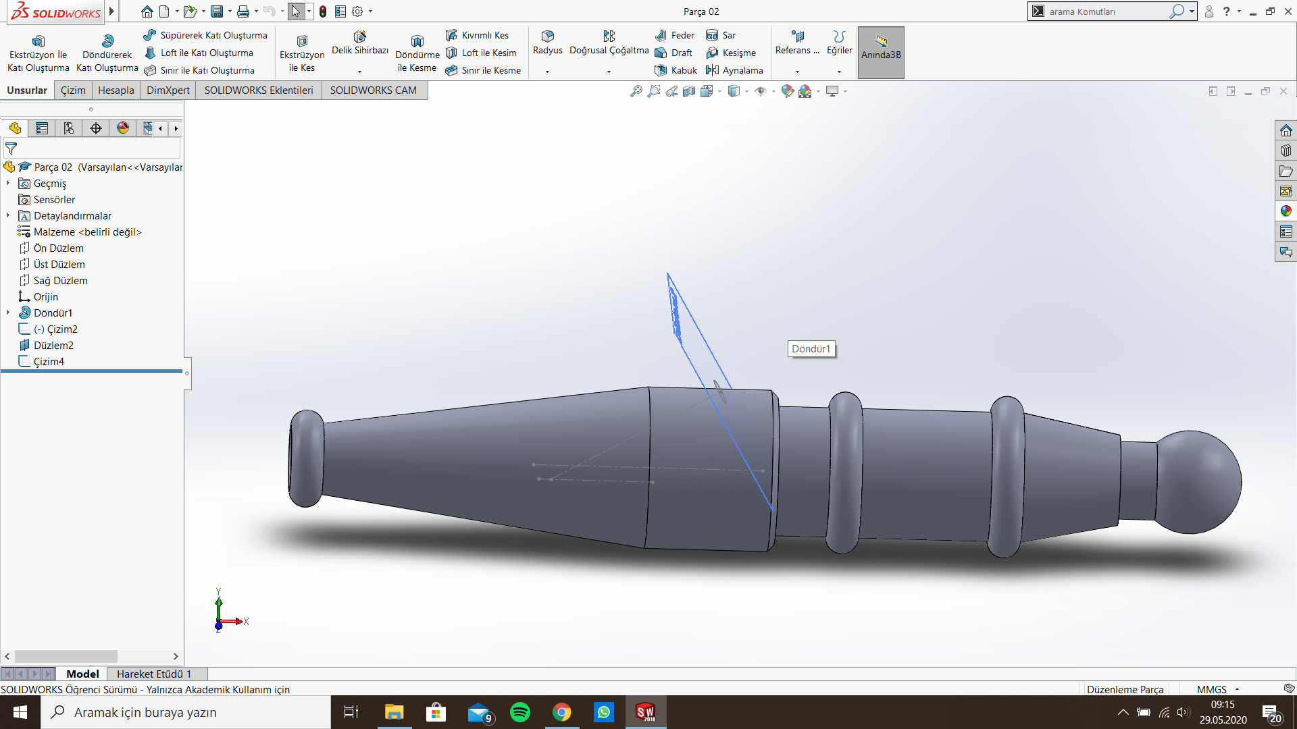The image size is (1297, 729).
Task: Click the MMGS unit system button
Action: point(1211,689)
